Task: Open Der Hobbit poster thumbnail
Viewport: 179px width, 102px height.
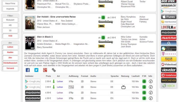Action: [30, 23]
